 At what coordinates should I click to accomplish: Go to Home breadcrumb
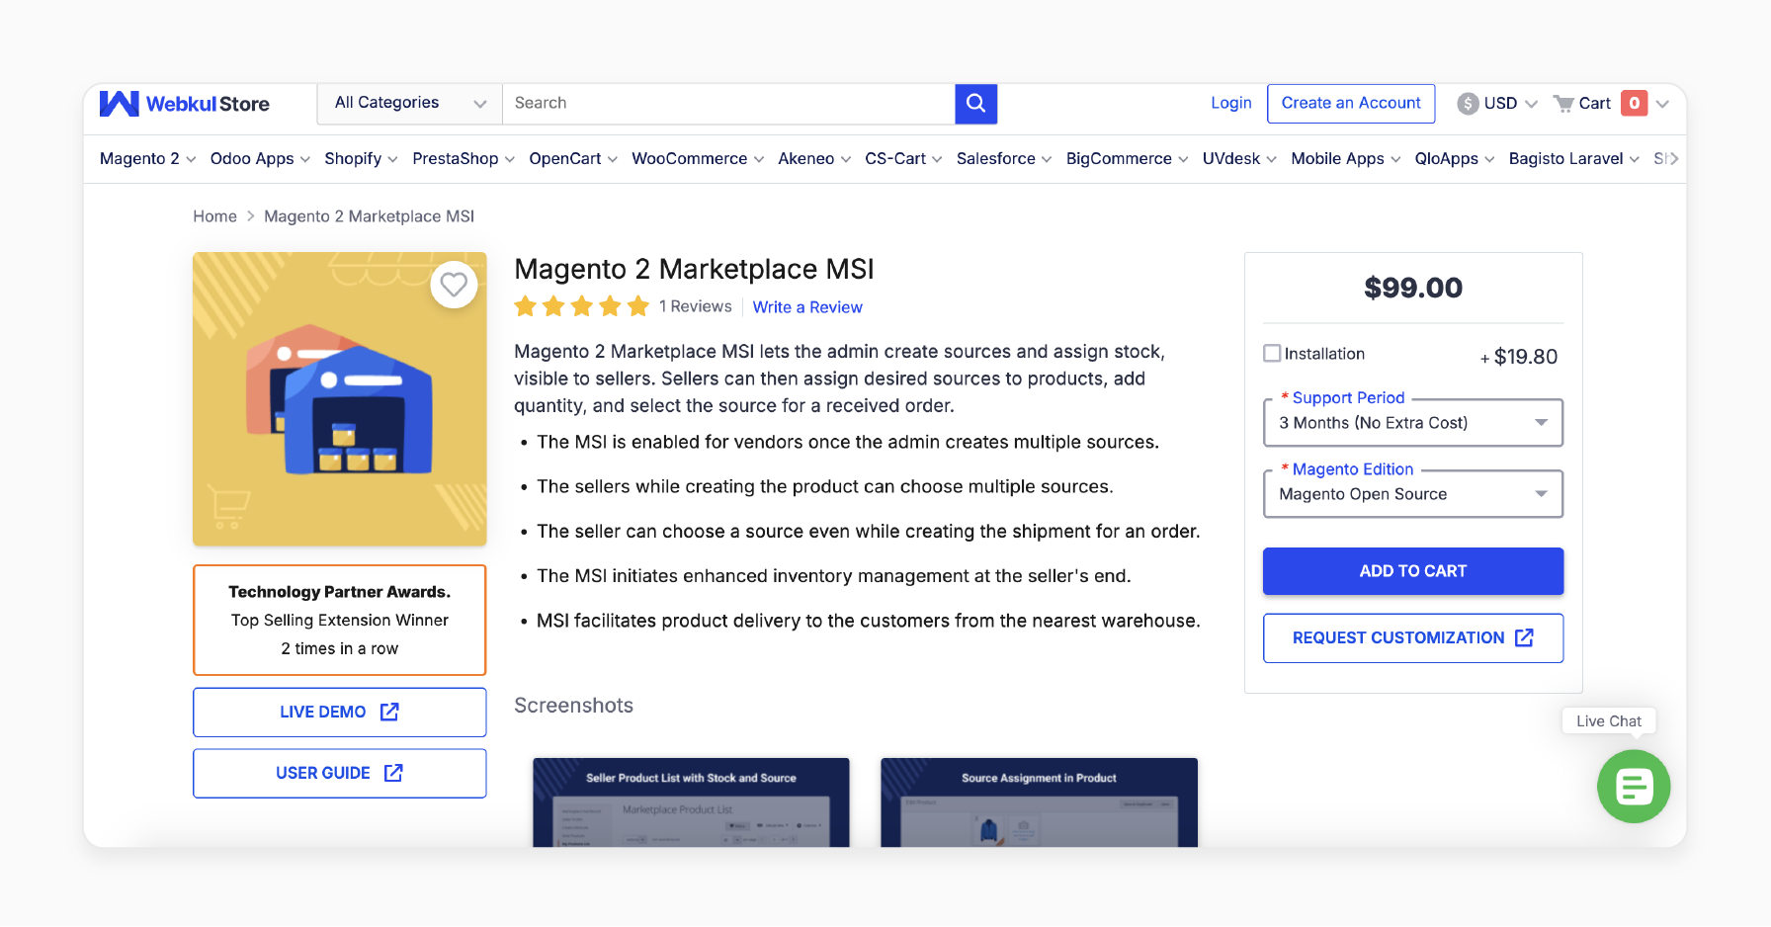click(214, 216)
